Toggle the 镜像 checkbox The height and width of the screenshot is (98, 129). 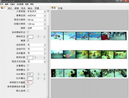28,41
